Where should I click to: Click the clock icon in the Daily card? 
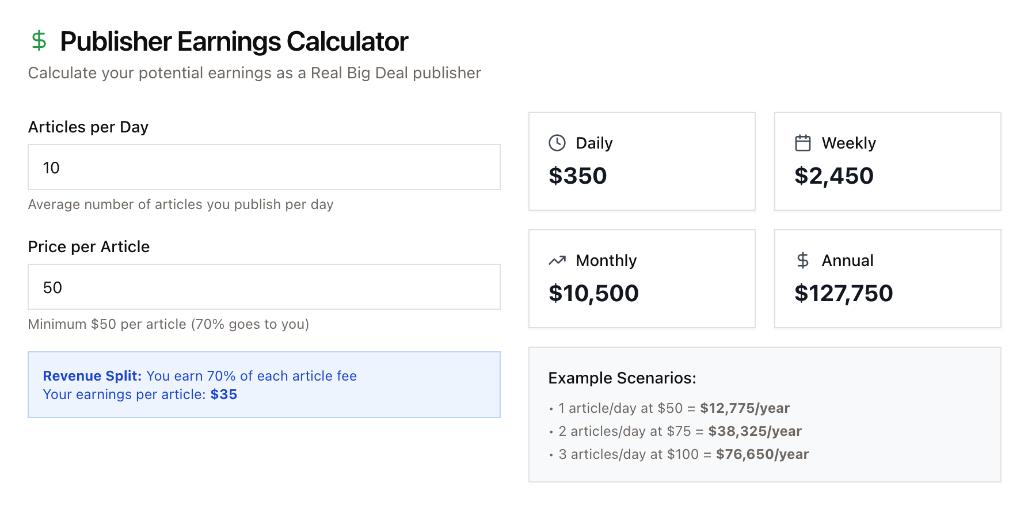(x=556, y=142)
